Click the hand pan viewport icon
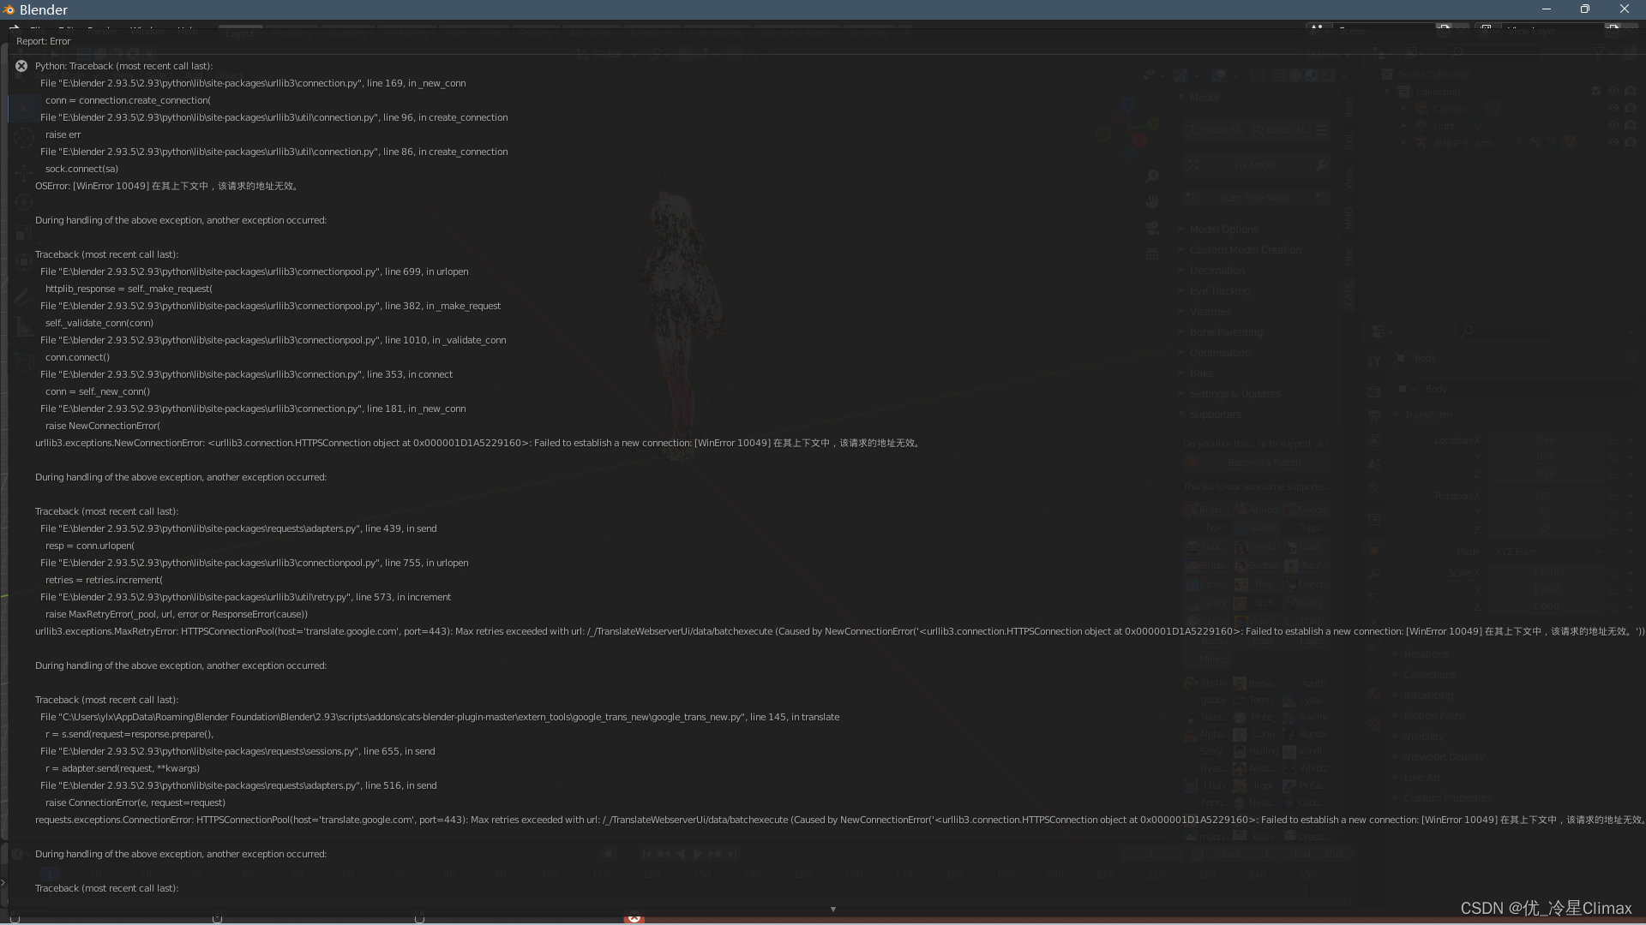The width and height of the screenshot is (1646, 925). 1152,202
